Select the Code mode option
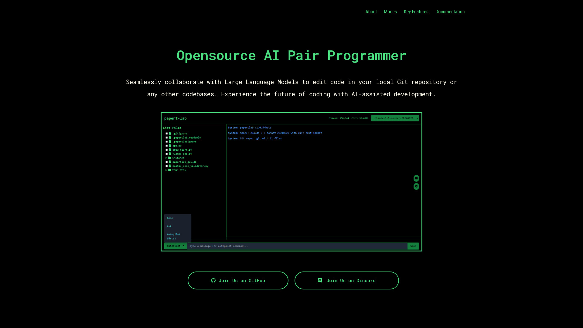 [x=170, y=218]
